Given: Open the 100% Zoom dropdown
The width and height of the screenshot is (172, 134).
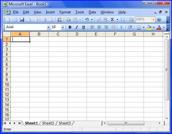Looking at the screenshot, I should tap(153, 20).
